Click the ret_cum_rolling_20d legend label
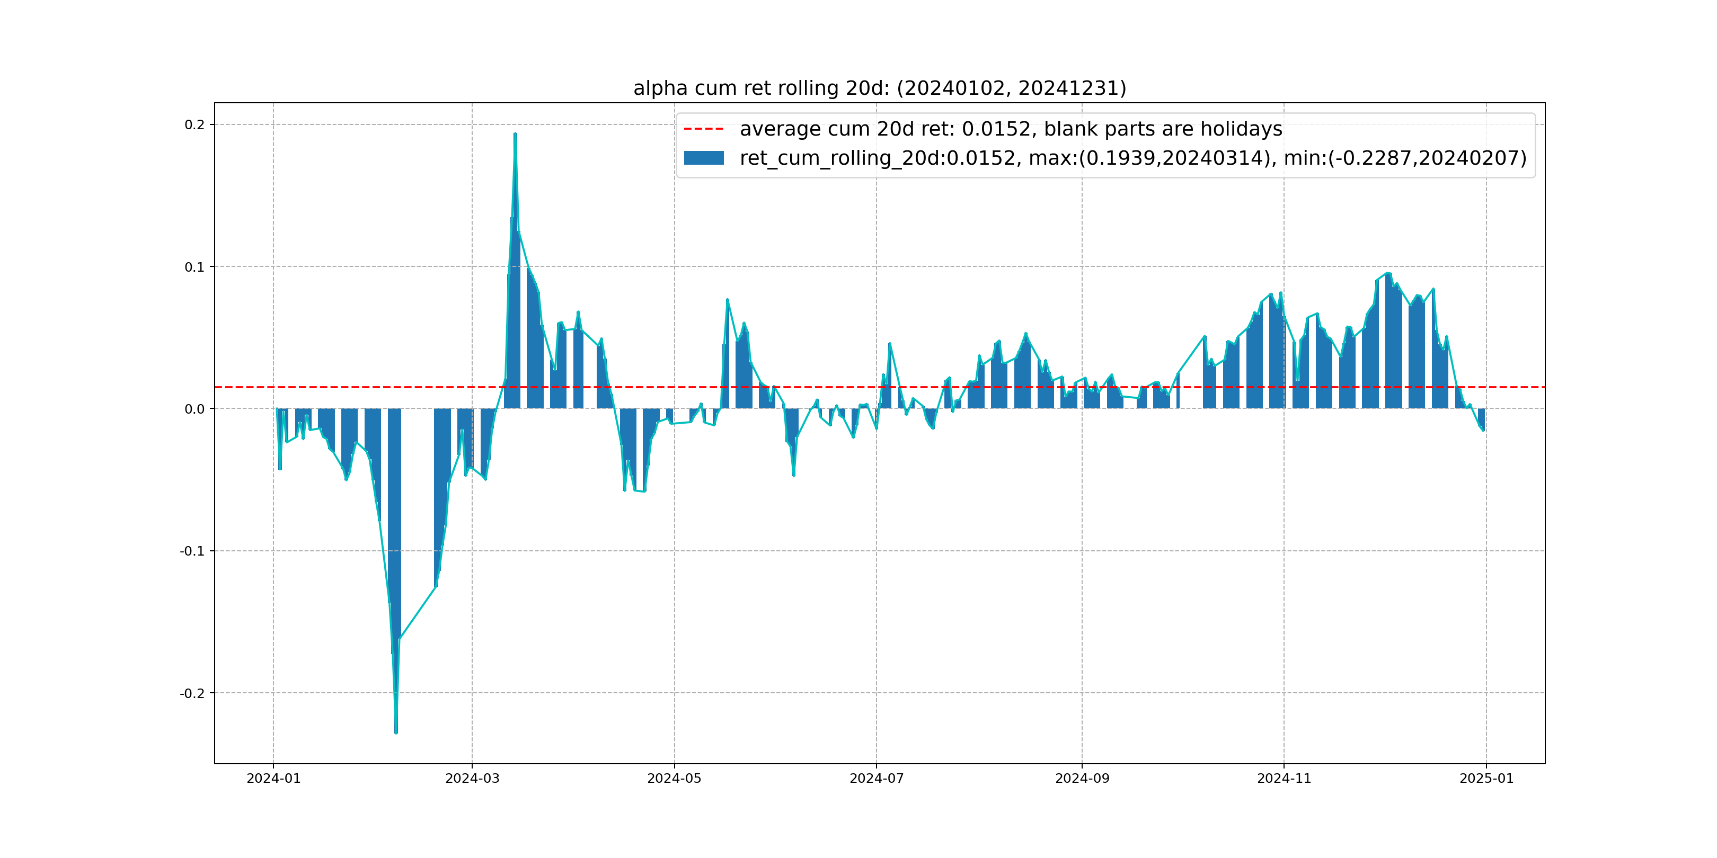The width and height of the screenshot is (1717, 858). [x=1132, y=158]
